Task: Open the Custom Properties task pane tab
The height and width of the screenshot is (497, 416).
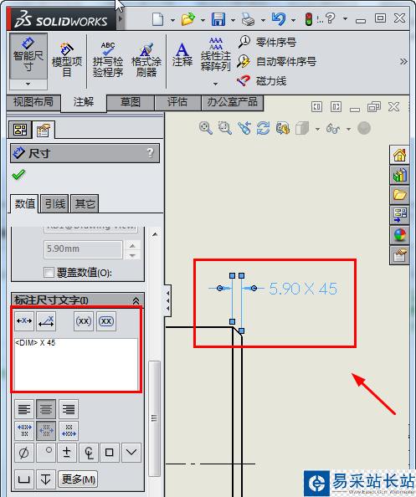Action: coord(399,255)
